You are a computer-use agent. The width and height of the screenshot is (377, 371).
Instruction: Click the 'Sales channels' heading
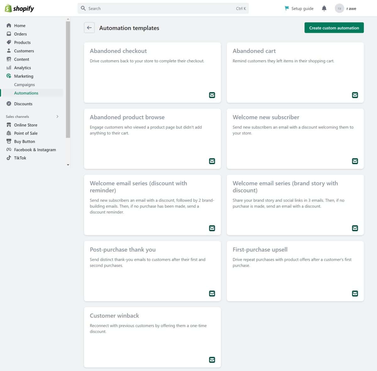pyautogui.click(x=17, y=116)
